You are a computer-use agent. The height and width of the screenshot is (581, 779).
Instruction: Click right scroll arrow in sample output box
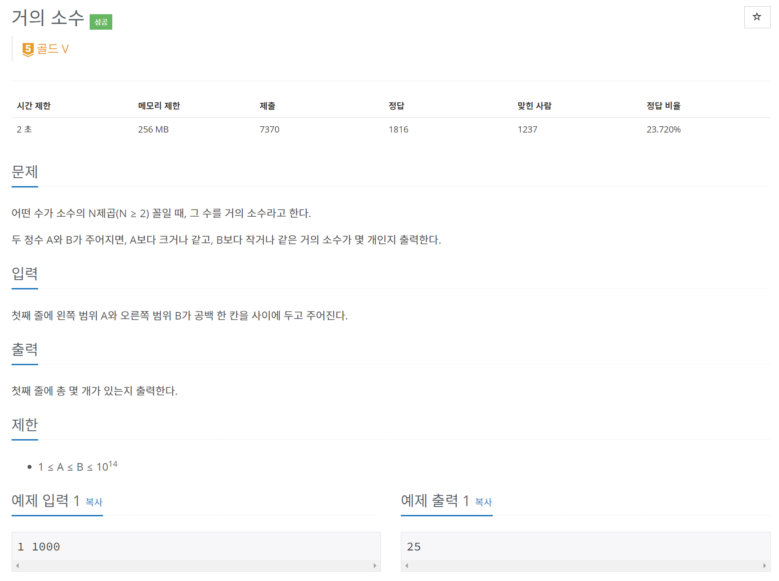point(764,565)
